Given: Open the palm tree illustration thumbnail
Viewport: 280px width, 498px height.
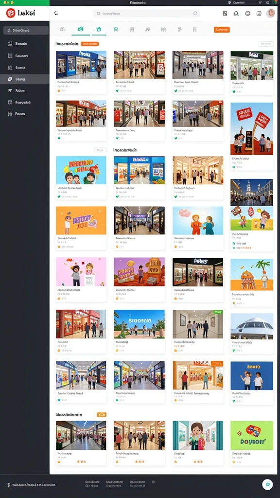Looking at the screenshot, I should point(252,274).
